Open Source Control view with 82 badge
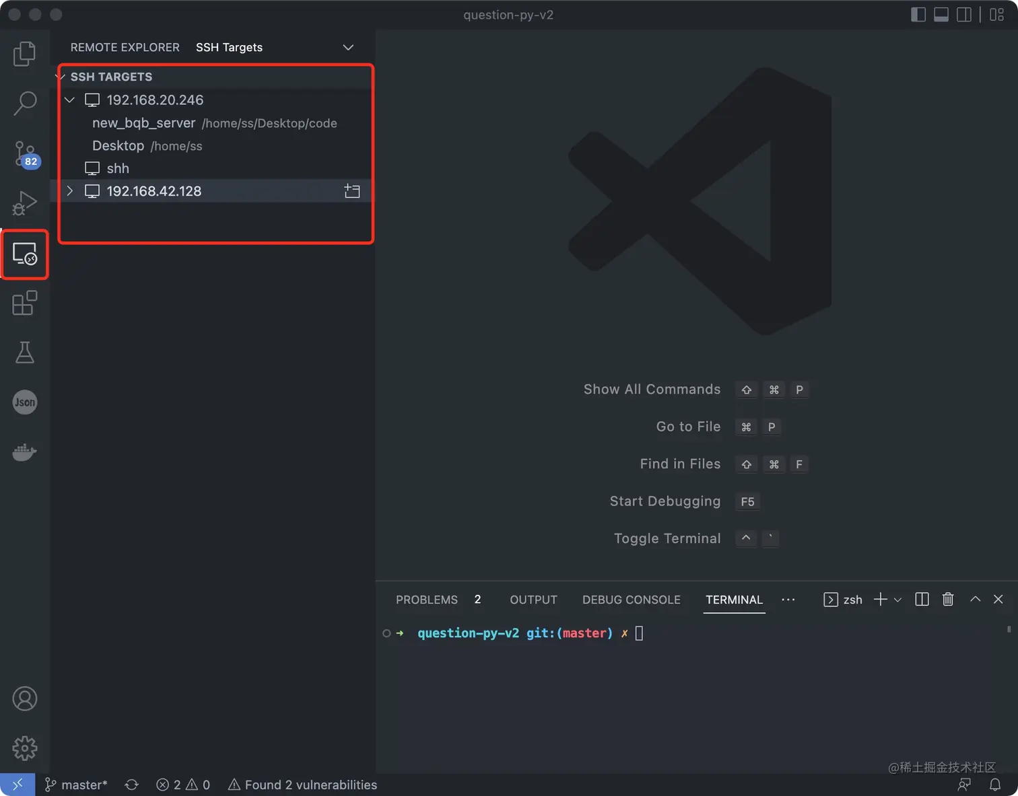The width and height of the screenshot is (1018, 796). (x=25, y=154)
